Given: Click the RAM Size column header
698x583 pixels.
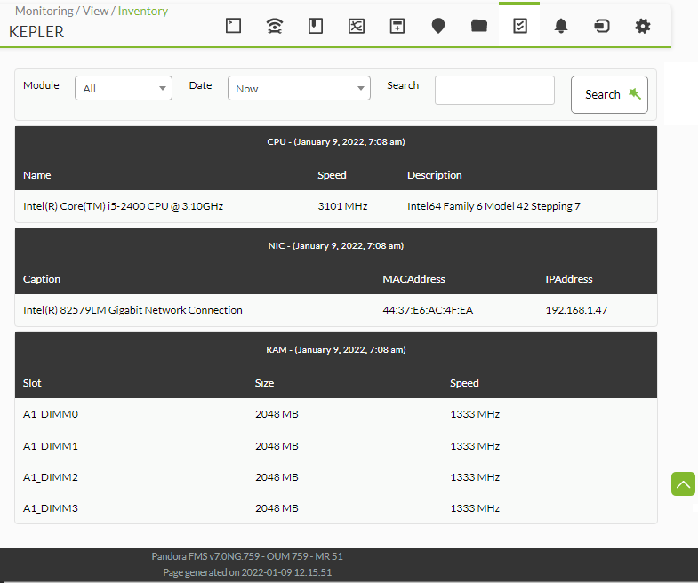Looking at the screenshot, I should 264,383.
